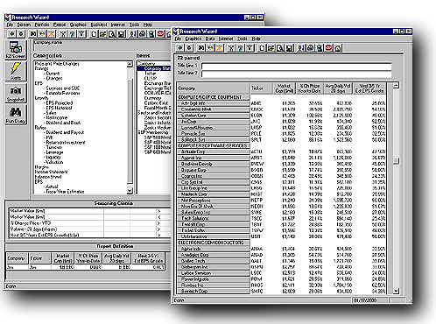
Task: Select Return on Investment category
Action: coord(66,143)
